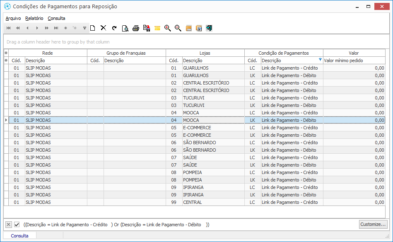The height and width of the screenshot is (242, 393).
Task: Click the go-to-bookmark navigator icon
Action: click(75, 28)
